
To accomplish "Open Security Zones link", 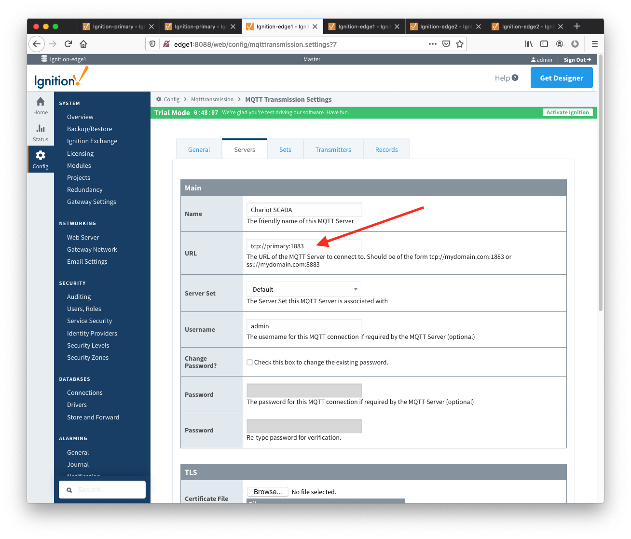I will point(88,357).
